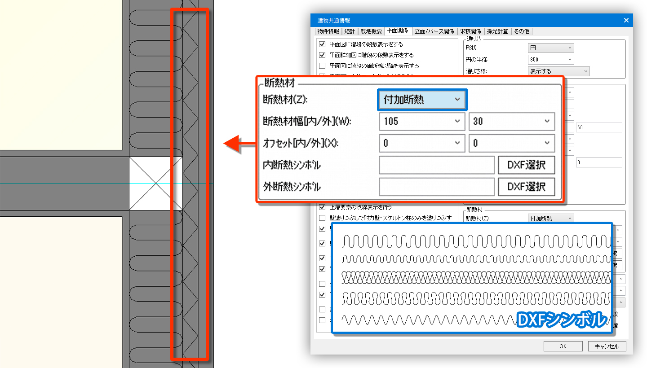Go to the 採光計算 tab

pyautogui.click(x=497, y=31)
